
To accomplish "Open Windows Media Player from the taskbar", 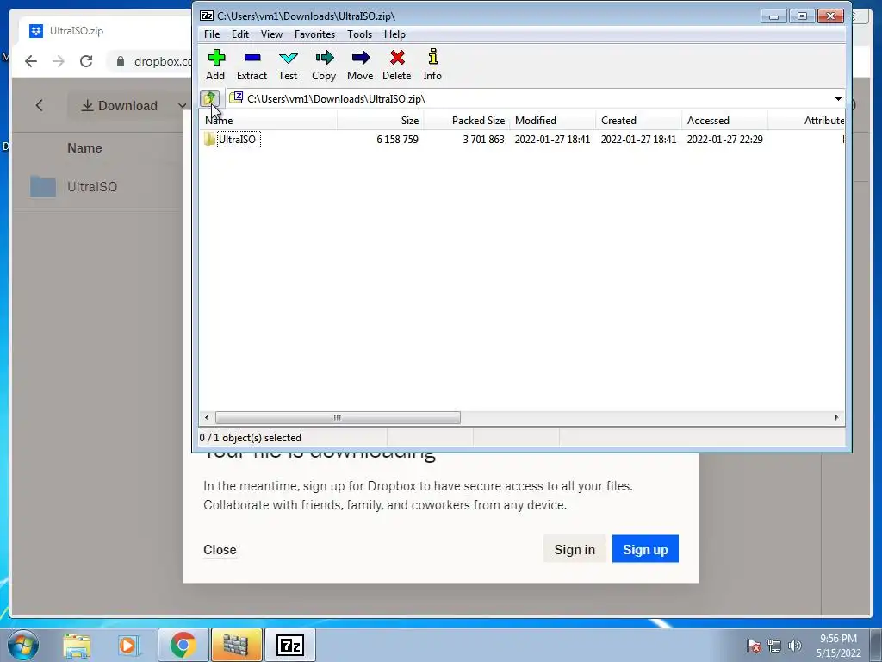I will click(129, 645).
